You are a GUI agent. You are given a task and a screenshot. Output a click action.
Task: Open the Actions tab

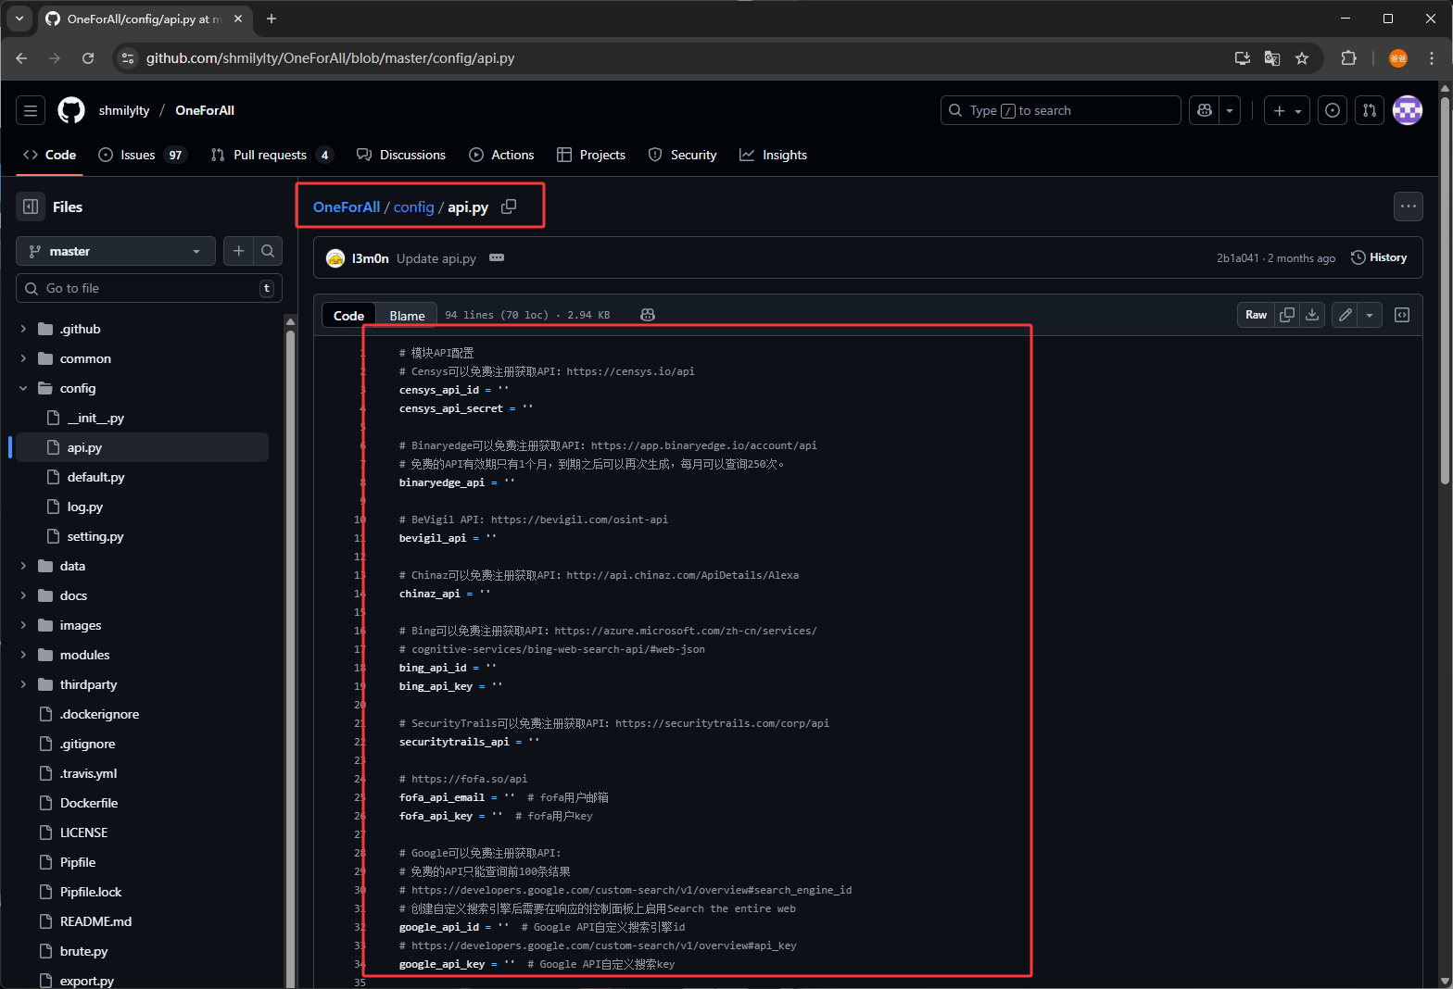point(501,155)
